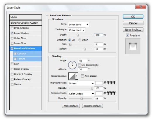
Task: Select the Stroke style entry
Action: pyautogui.click(x=18, y=84)
